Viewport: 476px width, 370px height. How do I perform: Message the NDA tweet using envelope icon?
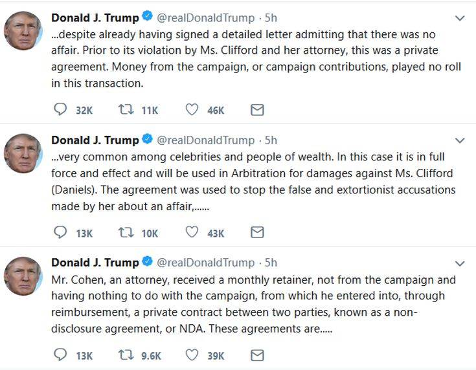[257, 355]
